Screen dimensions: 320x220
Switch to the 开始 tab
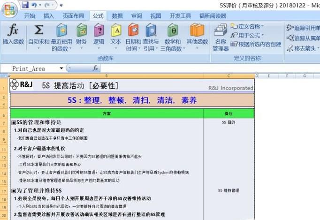(x=30, y=16)
